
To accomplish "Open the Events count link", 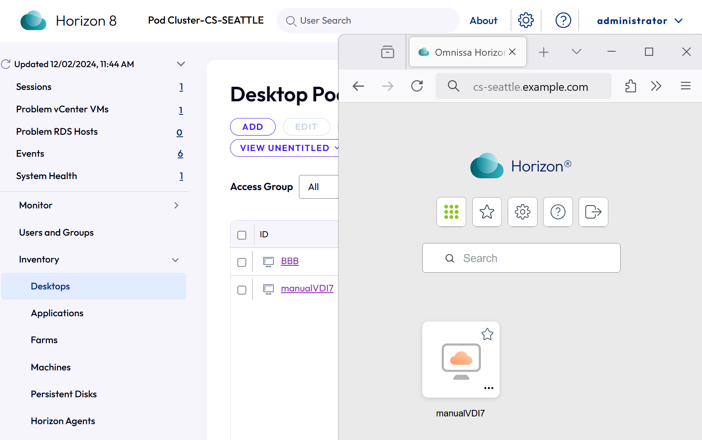I will (x=180, y=153).
